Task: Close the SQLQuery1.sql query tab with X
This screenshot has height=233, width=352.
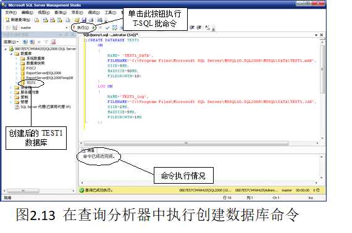Action: (322, 35)
